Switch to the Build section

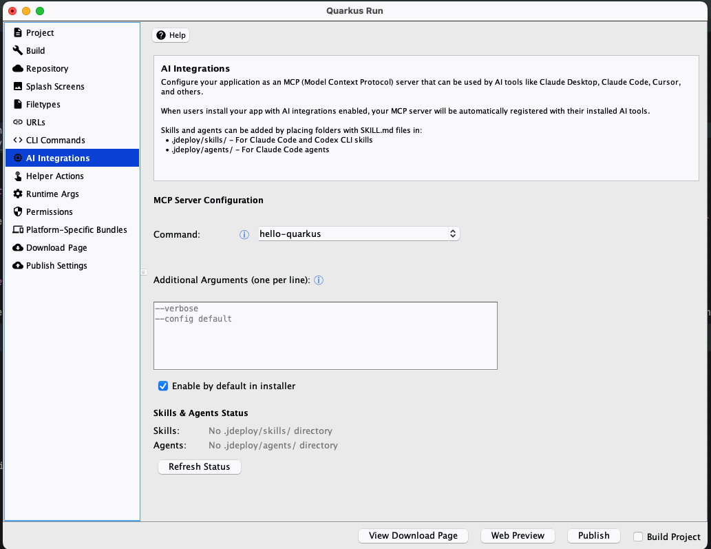click(x=72, y=50)
